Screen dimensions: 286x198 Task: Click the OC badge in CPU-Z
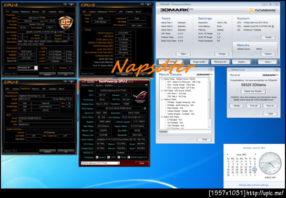pyautogui.click(x=66, y=22)
